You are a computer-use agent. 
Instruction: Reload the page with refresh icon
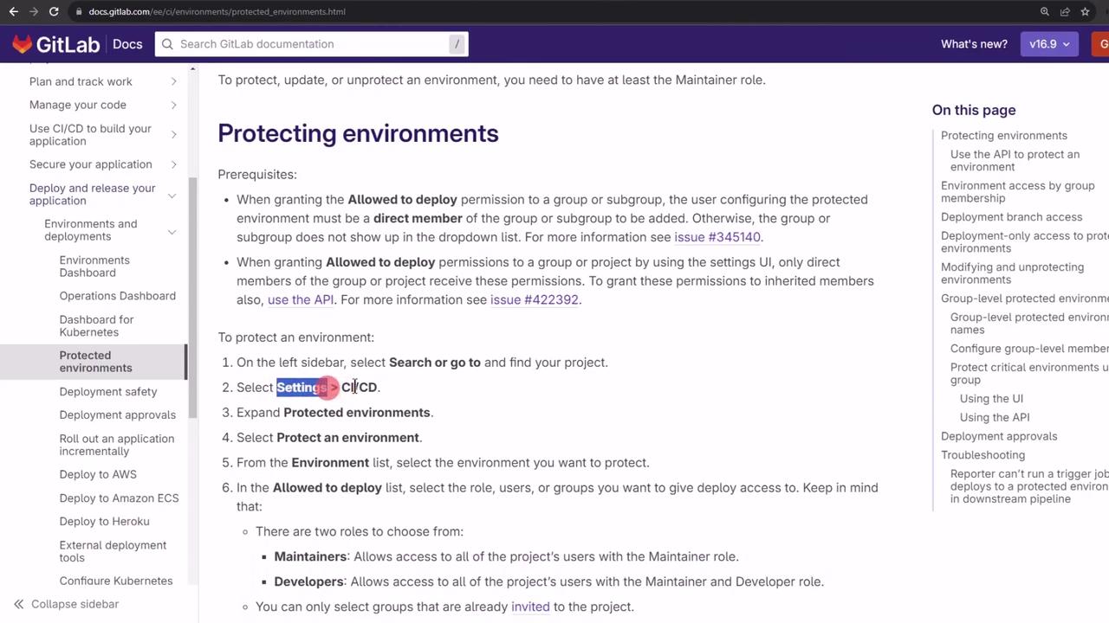(54, 11)
